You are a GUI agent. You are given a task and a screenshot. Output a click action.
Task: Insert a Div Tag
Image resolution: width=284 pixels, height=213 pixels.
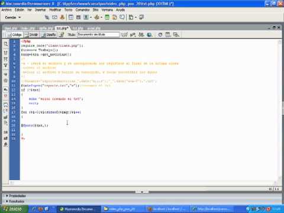click(78, 17)
